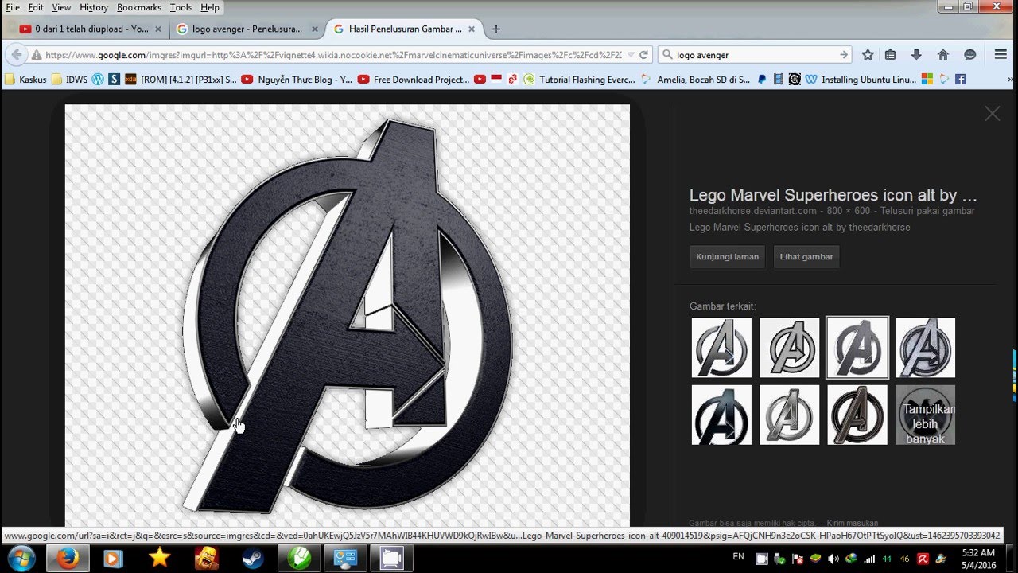
Task: Open the Bookmarks menu
Action: click(139, 7)
